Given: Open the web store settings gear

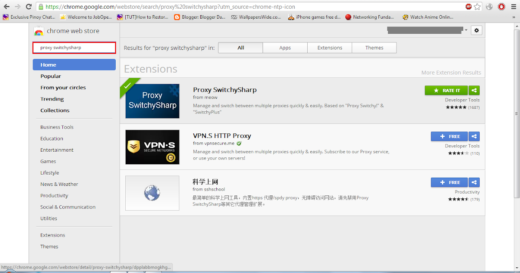Looking at the screenshot, I should click(477, 30).
